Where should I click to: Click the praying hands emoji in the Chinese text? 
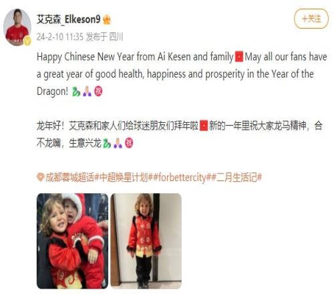pyautogui.click(x=118, y=143)
